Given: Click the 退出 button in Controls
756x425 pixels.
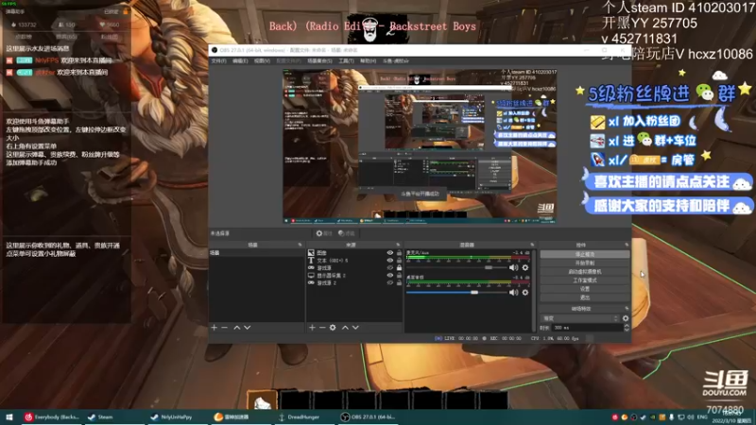Looking at the screenshot, I should click(x=585, y=297).
